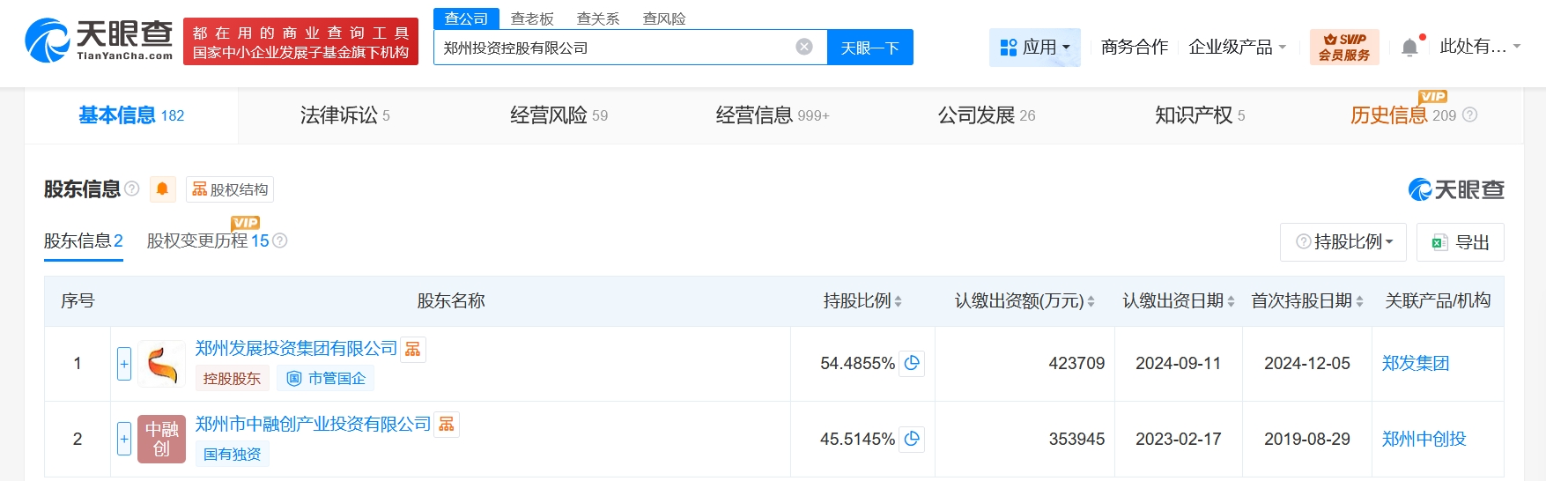This screenshot has width=1546, height=481.
Task: Expand row 2 shareholder details
Action: (124, 439)
